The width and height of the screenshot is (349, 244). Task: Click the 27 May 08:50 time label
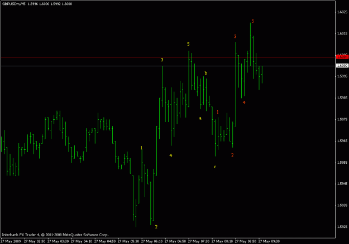pyautogui.click(x=246, y=241)
